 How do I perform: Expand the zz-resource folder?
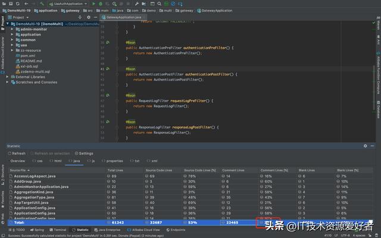pyautogui.click(x=12, y=50)
